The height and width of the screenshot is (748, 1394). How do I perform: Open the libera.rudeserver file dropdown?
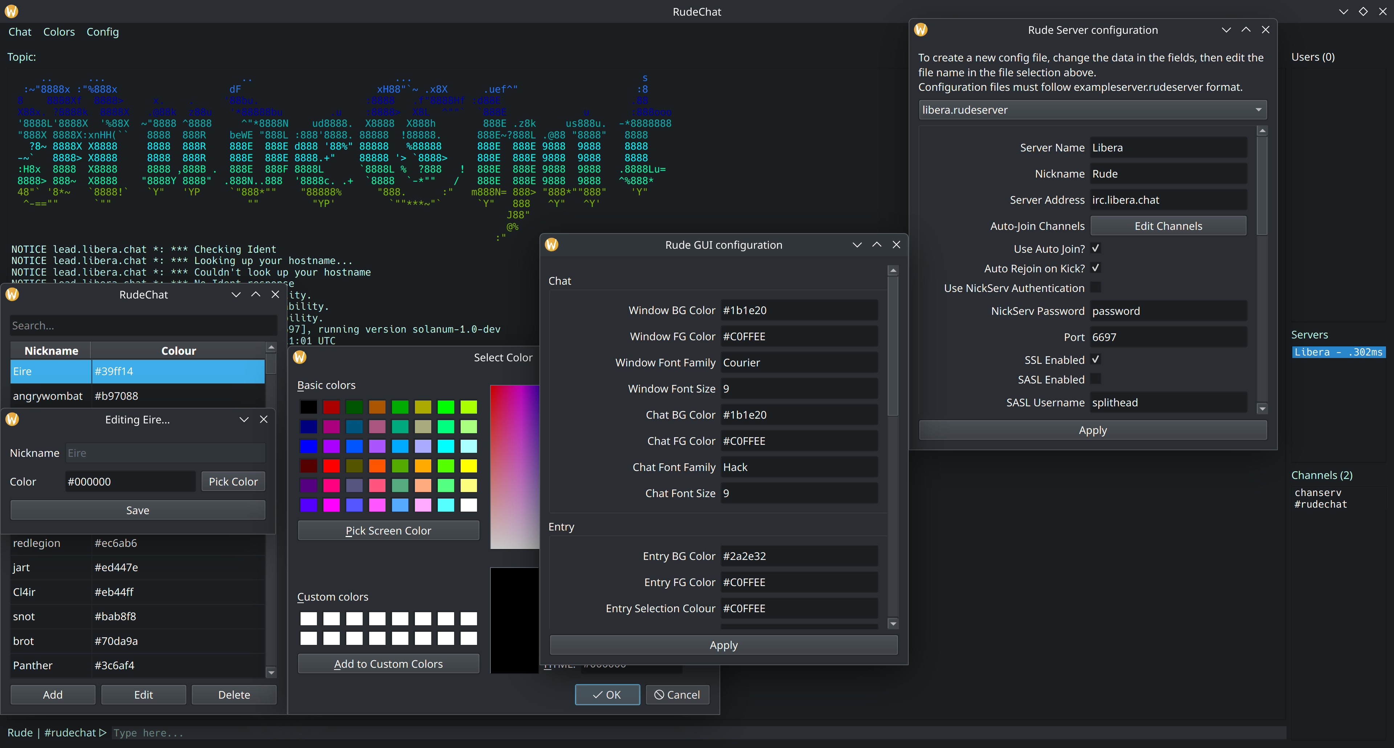coord(1092,110)
